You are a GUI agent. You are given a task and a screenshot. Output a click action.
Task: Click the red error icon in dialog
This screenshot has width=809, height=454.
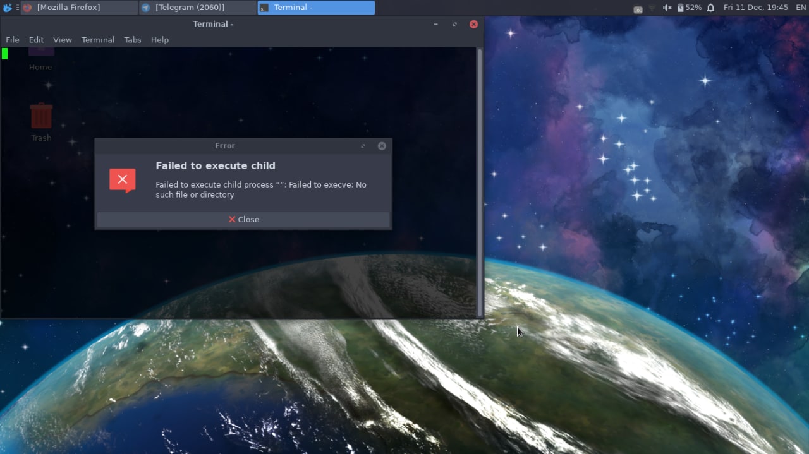pos(123,180)
